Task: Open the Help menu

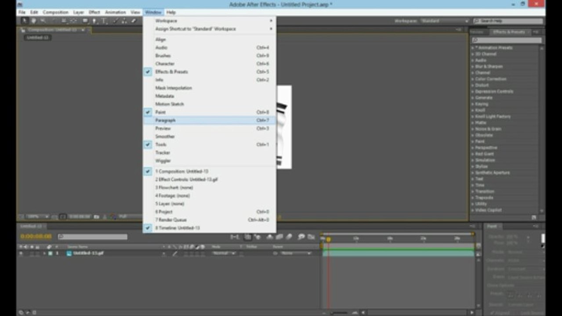Action: [171, 12]
